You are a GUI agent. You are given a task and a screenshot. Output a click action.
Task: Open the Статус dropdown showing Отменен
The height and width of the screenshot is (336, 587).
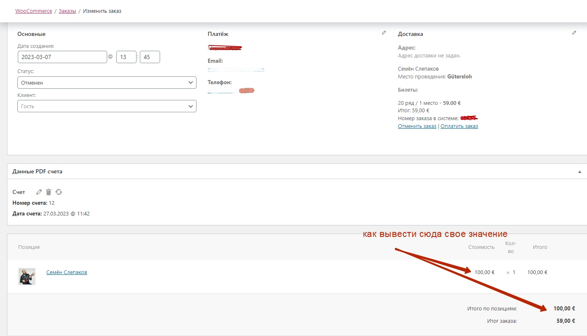pos(107,83)
